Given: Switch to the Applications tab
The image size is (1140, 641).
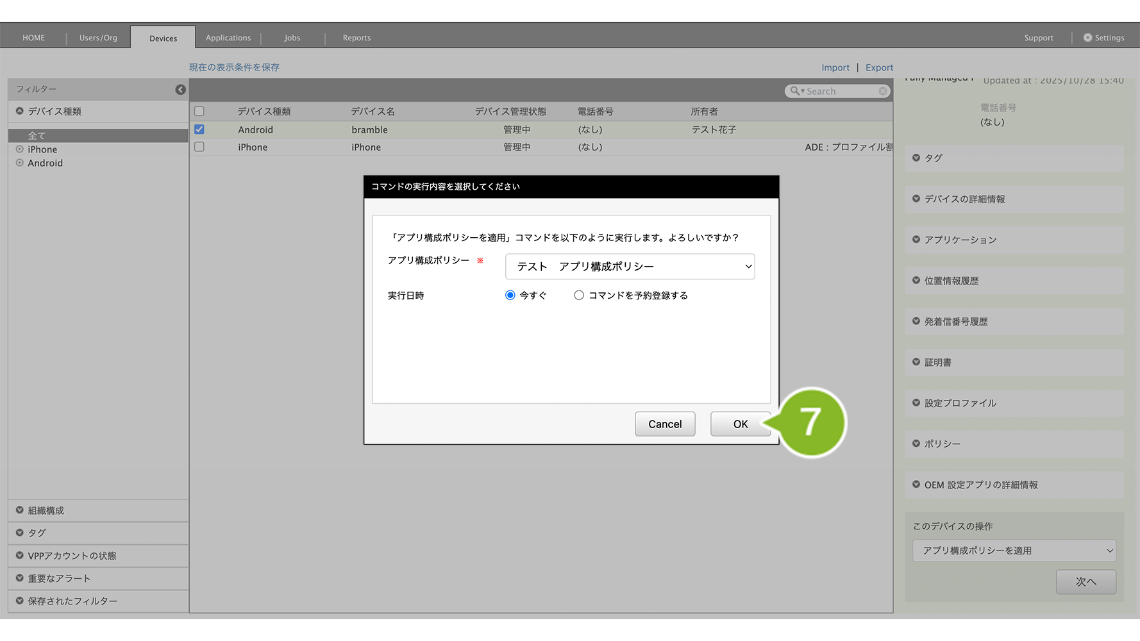Looking at the screenshot, I should 228,38.
